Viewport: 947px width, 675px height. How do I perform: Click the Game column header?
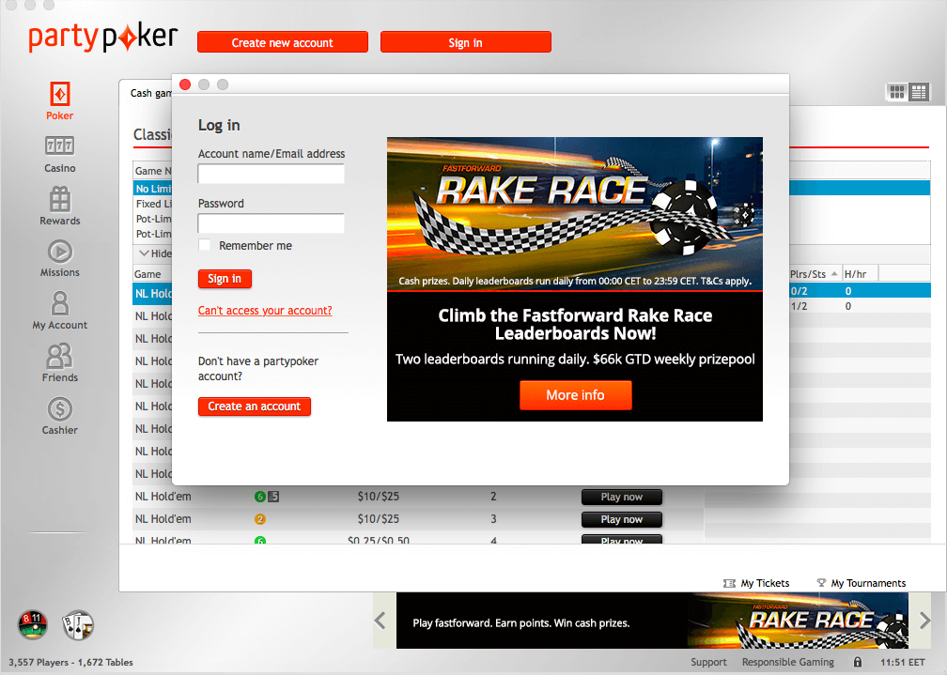coord(147,274)
